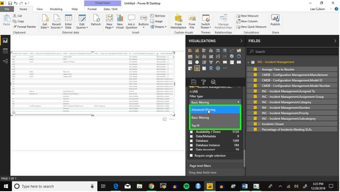Open the Analytics magnifier tab
The image size is (340, 192).
(x=213, y=82)
